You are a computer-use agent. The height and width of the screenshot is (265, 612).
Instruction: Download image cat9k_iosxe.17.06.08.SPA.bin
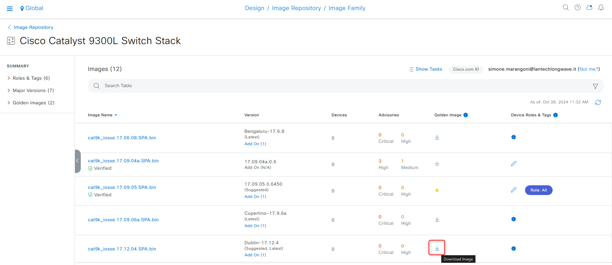click(437, 137)
